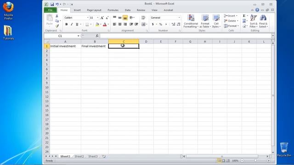294x165 pixels.
Task: Click the Format Painter brush icon
Action: (x=57, y=26)
